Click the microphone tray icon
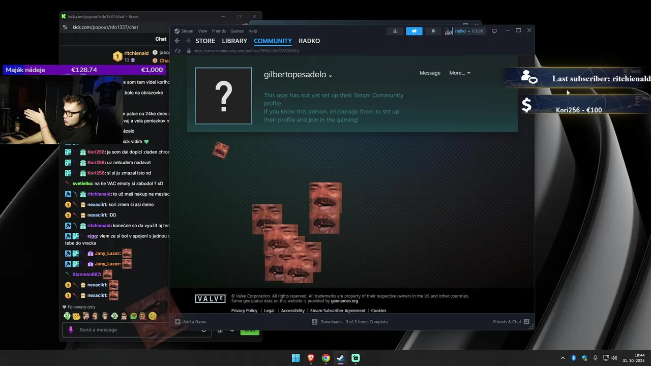651x366 pixels. click(x=595, y=358)
